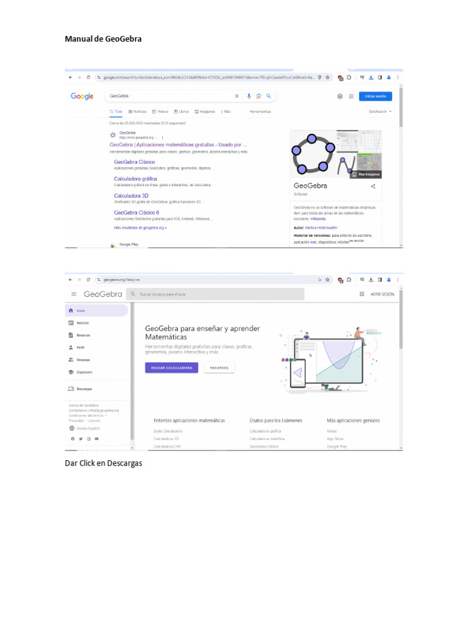Open the Calculadora científica footer link
468x625 pixels.
(267, 439)
